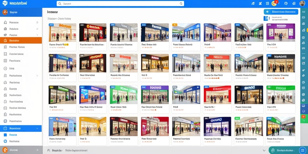Click the search input field in the top bar
The width and height of the screenshot is (308, 154).
pos(120,4)
